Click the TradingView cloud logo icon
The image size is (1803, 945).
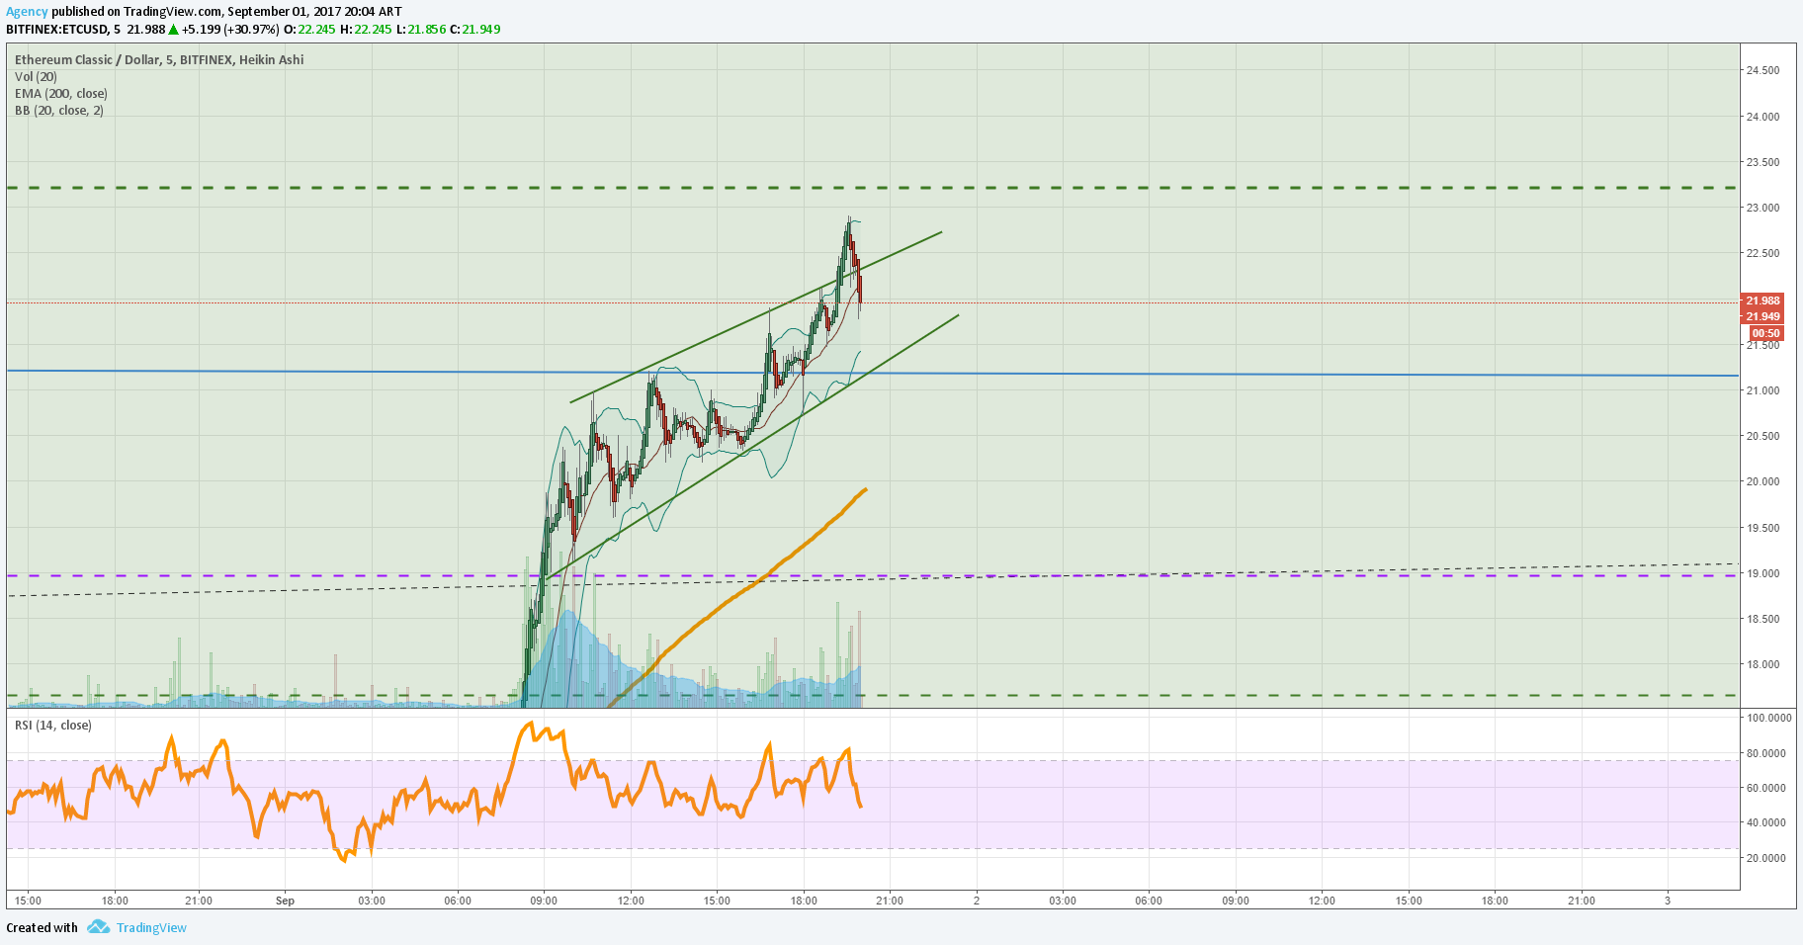pyautogui.click(x=98, y=927)
